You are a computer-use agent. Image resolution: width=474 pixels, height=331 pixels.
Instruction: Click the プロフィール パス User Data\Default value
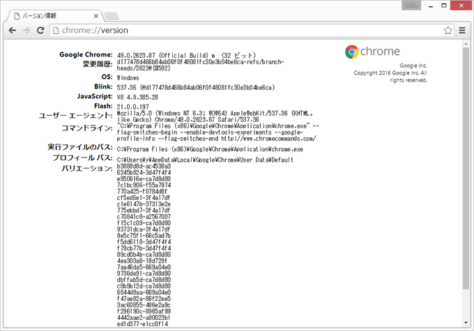(205, 160)
